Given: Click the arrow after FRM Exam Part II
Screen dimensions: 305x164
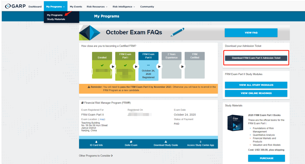Looking at the screenshot, I should (159, 66).
